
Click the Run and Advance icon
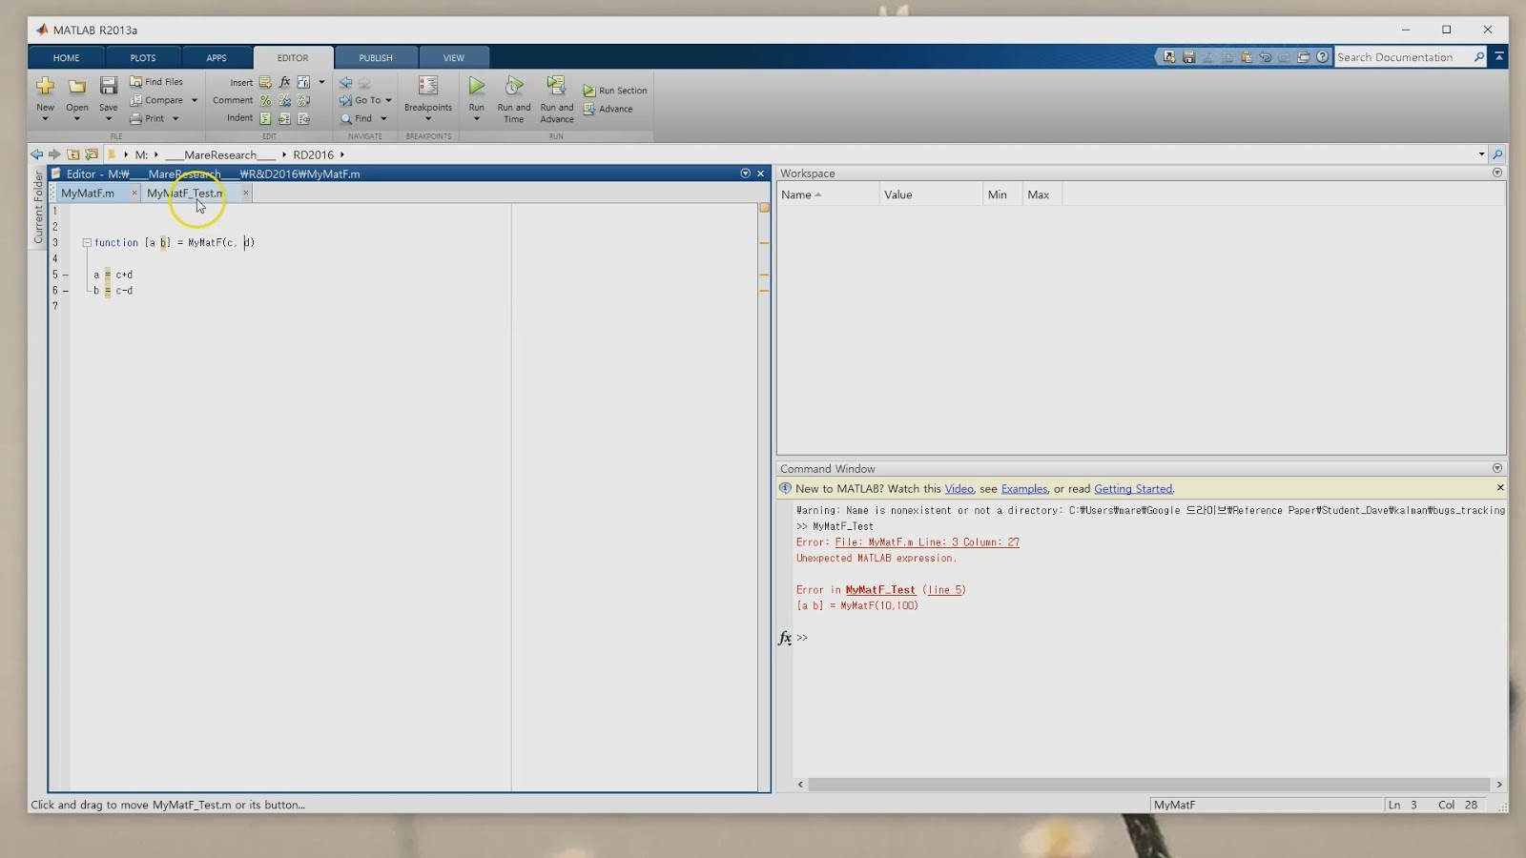556,86
